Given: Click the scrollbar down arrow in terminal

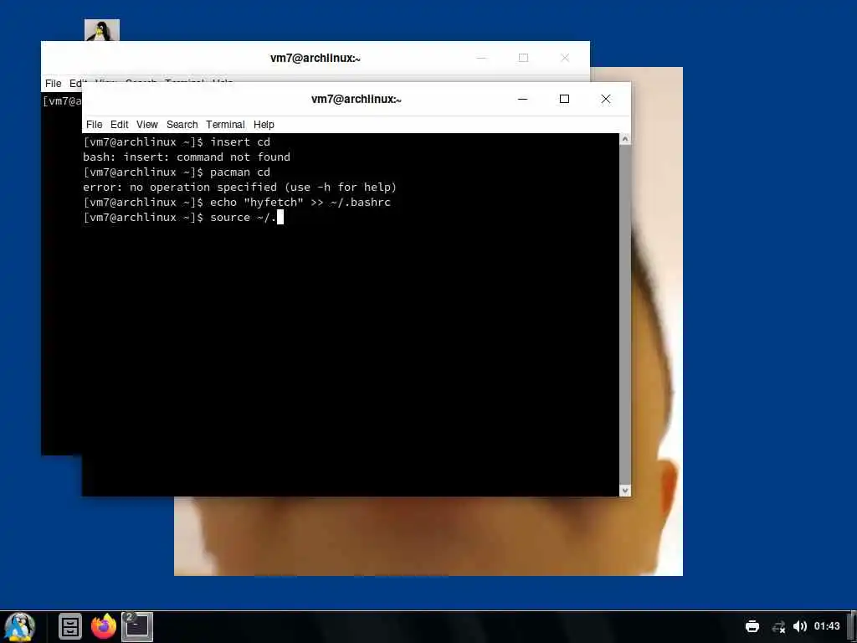Looking at the screenshot, I should coord(625,491).
